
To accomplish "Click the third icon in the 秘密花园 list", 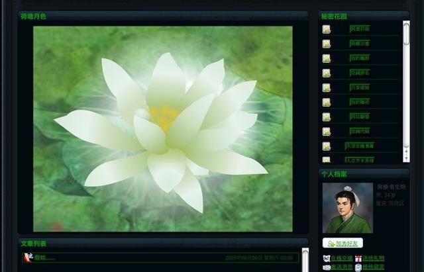I will (326, 58).
